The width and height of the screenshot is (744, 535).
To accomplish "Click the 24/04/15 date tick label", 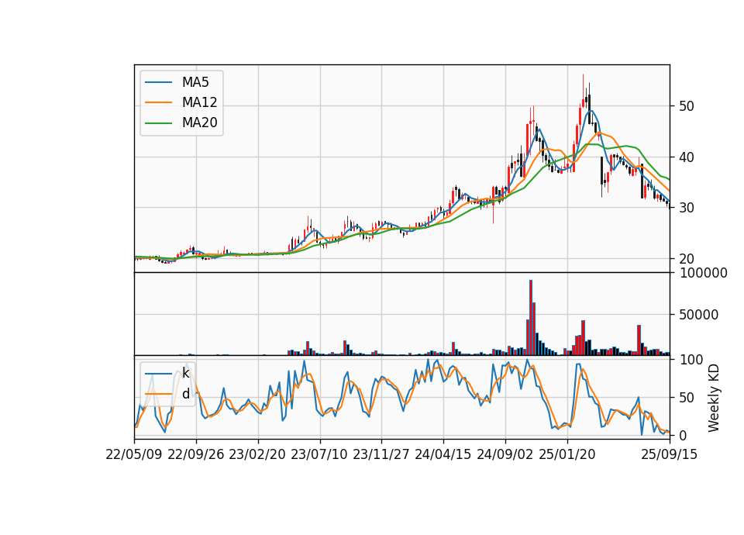I will click(443, 454).
